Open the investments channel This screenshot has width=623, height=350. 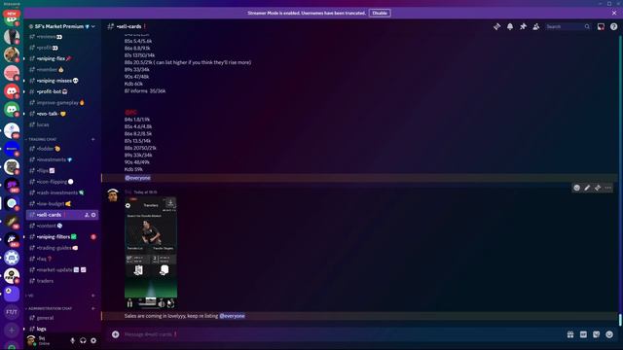(62, 159)
